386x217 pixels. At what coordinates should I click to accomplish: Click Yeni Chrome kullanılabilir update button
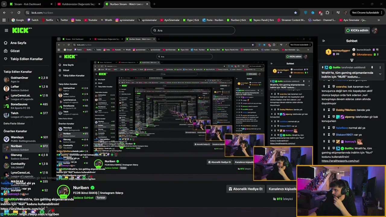365,13
